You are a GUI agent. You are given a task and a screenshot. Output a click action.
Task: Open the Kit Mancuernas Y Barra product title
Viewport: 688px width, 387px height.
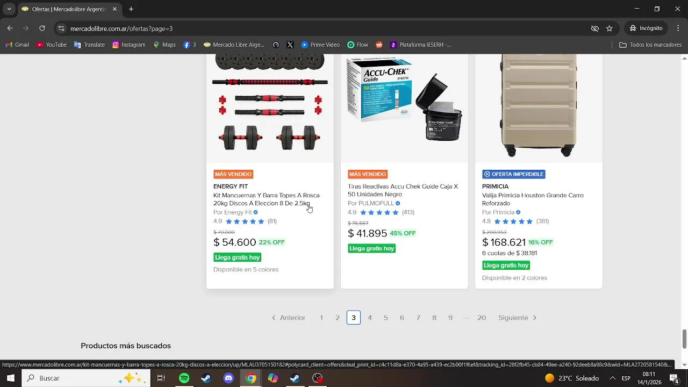coord(267,199)
